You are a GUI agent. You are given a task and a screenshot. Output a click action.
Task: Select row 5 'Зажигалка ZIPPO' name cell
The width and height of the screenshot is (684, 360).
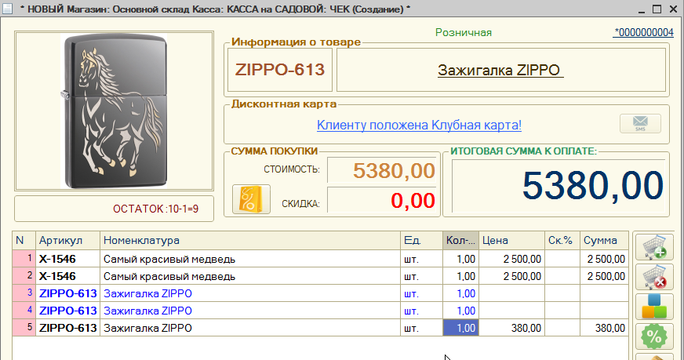[x=250, y=328]
